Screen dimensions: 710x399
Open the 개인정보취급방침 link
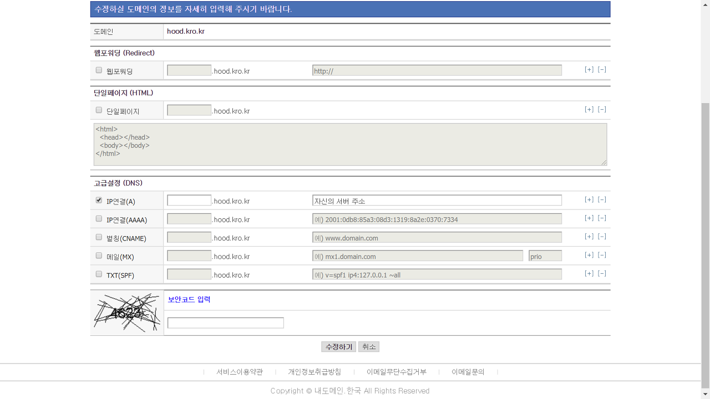(315, 372)
